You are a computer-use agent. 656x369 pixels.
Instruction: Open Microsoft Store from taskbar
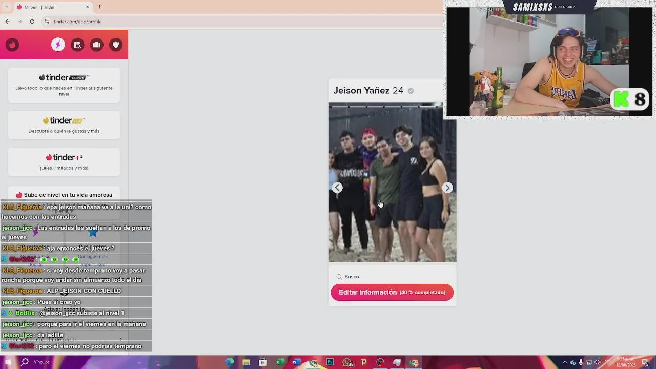click(x=263, y=362)
